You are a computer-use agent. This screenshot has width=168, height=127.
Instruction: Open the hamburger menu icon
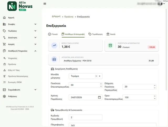click(45, 4)
